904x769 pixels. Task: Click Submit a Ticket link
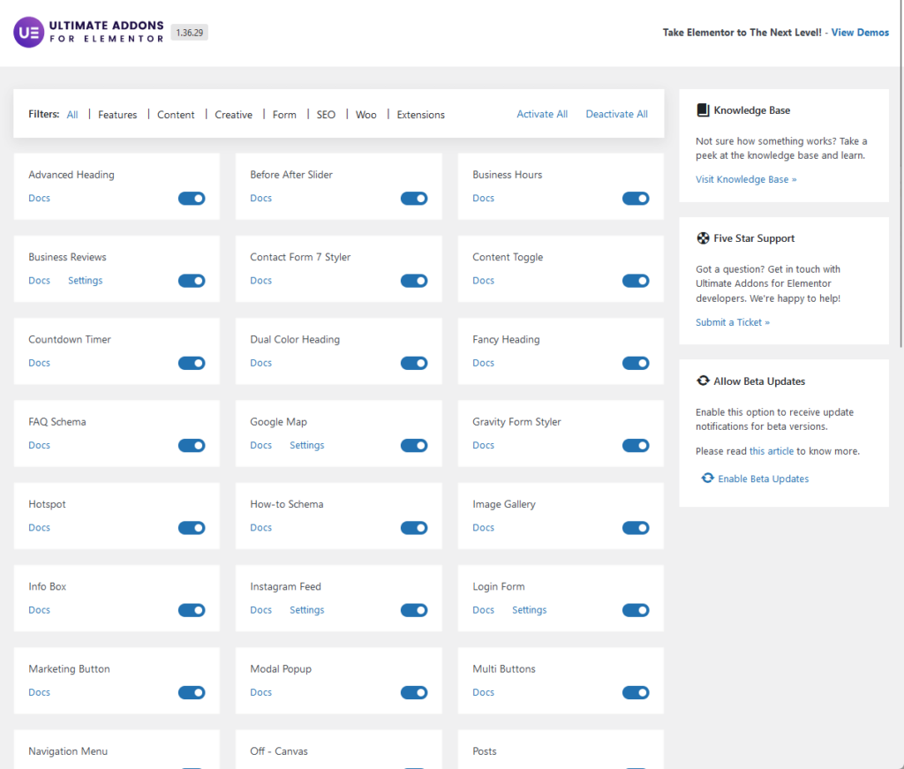pos(732,322)
